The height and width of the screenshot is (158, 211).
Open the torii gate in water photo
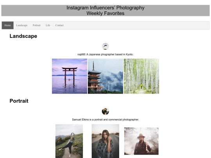[x=70, y=76]
